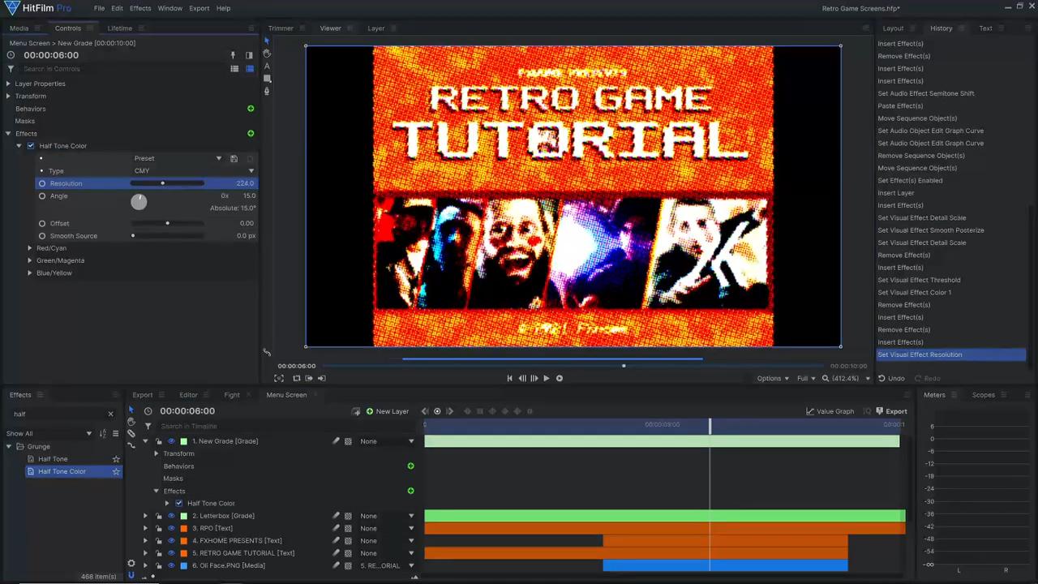Click the Undo button in History
1038x584 pixels.
(x=891, y=378)
